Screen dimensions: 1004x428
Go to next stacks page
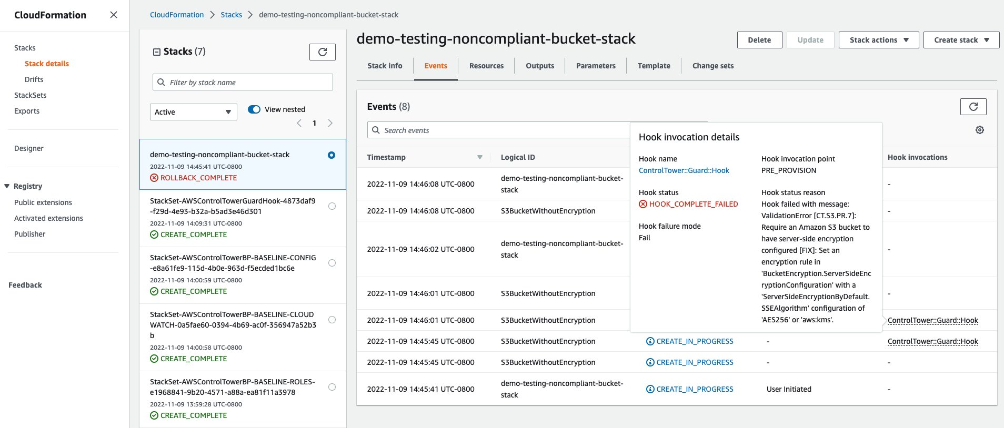330,123
